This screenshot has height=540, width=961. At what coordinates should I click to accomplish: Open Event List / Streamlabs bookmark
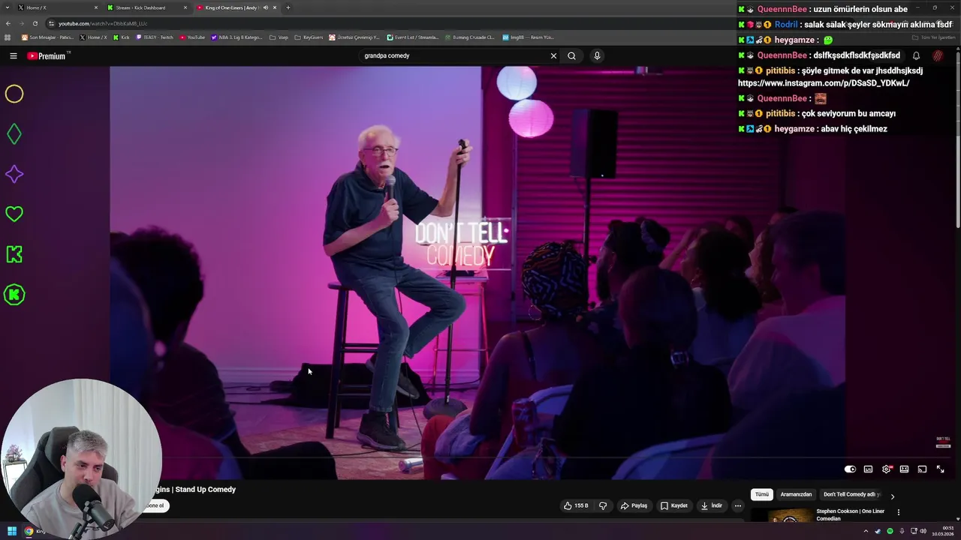pos(413,37)
